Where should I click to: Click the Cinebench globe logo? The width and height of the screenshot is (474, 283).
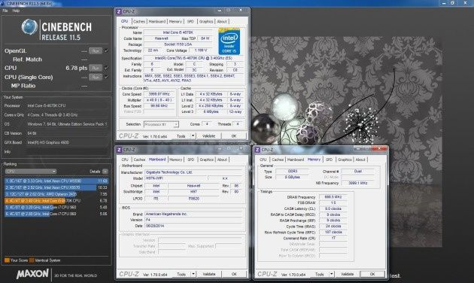click(29, 27)
